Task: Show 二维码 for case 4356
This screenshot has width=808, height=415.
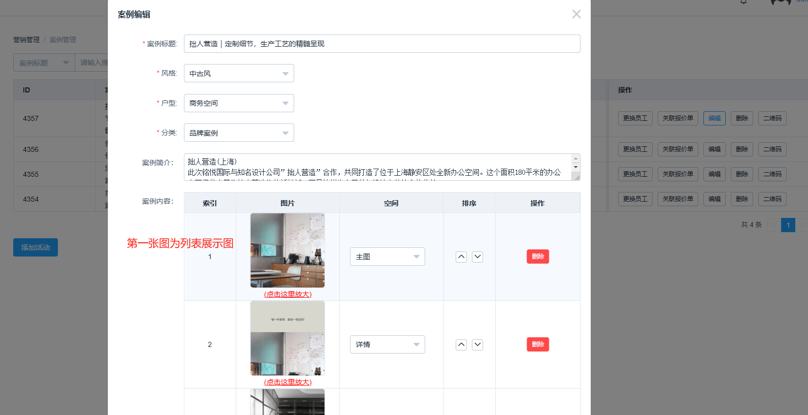Action: 772,149
